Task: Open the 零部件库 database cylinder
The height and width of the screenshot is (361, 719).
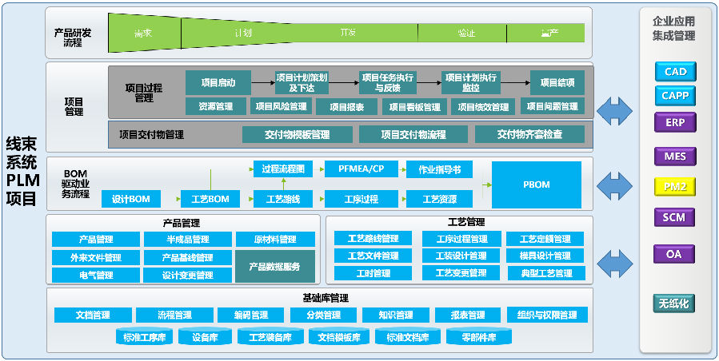Action: (479, 337)
